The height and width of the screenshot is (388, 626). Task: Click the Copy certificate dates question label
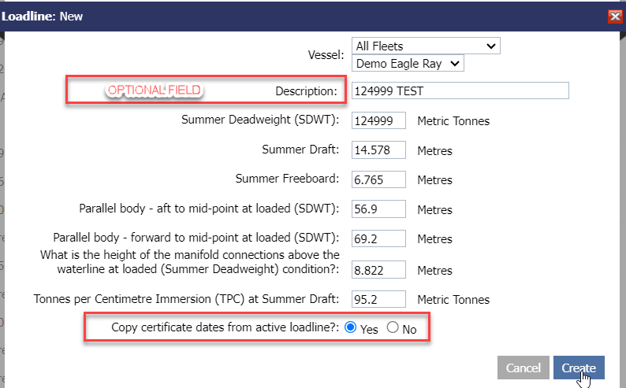(225, 327)
